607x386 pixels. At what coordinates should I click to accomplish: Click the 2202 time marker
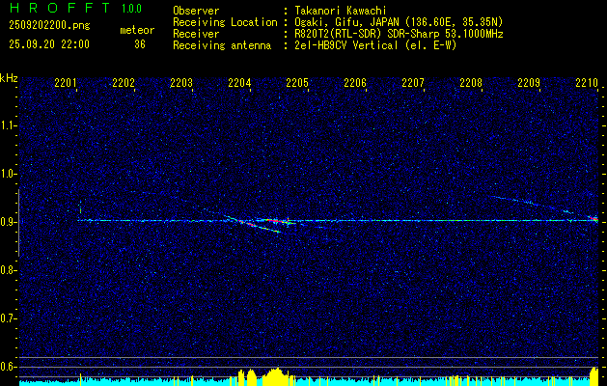[124, 82]
